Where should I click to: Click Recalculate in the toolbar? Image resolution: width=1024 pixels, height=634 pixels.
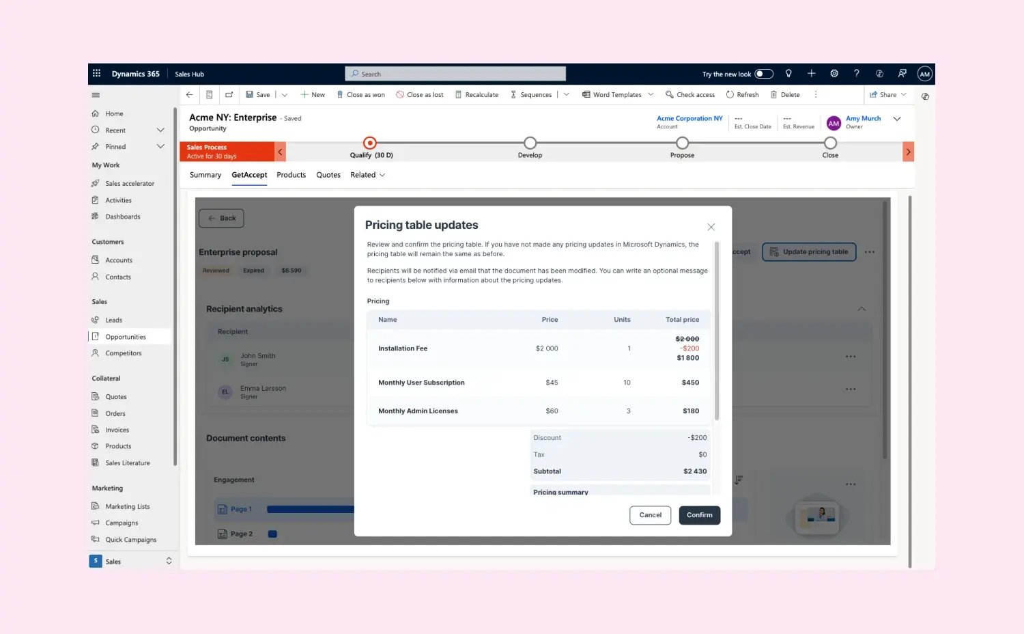coord(477,95)
